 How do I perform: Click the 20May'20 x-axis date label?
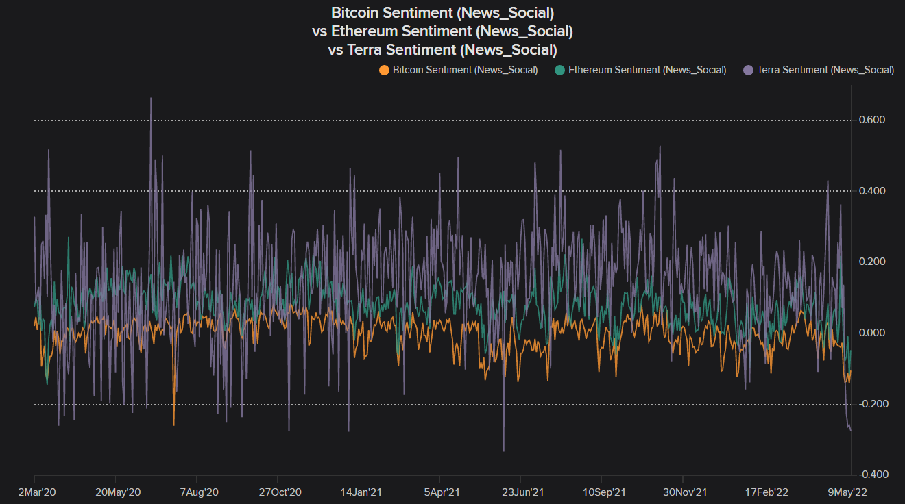pyautogui.click(x=118, y=492)
